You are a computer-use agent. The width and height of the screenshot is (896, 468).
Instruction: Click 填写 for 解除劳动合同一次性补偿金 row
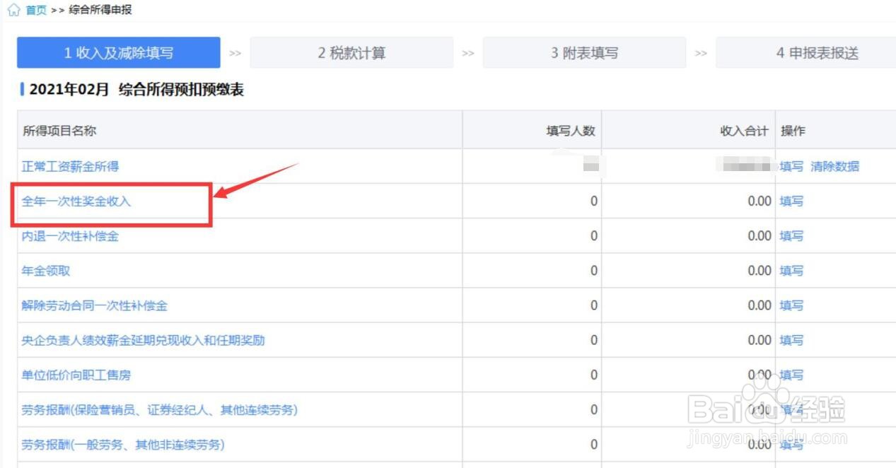791,305
